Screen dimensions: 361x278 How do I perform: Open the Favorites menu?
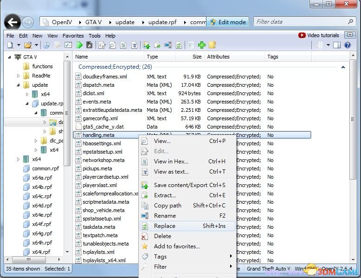pos(73,36)
